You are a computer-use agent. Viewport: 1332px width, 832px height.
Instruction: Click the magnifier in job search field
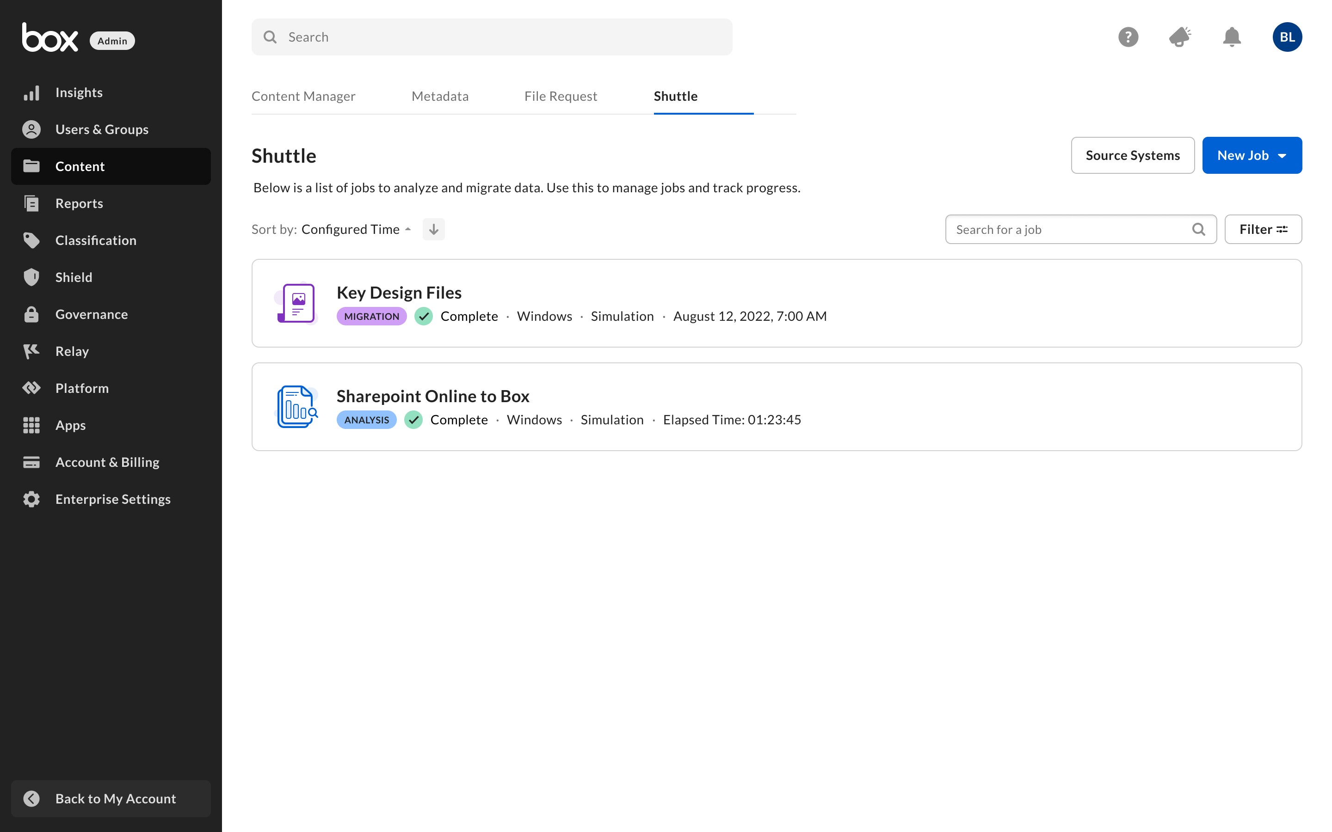point(1199,229)
